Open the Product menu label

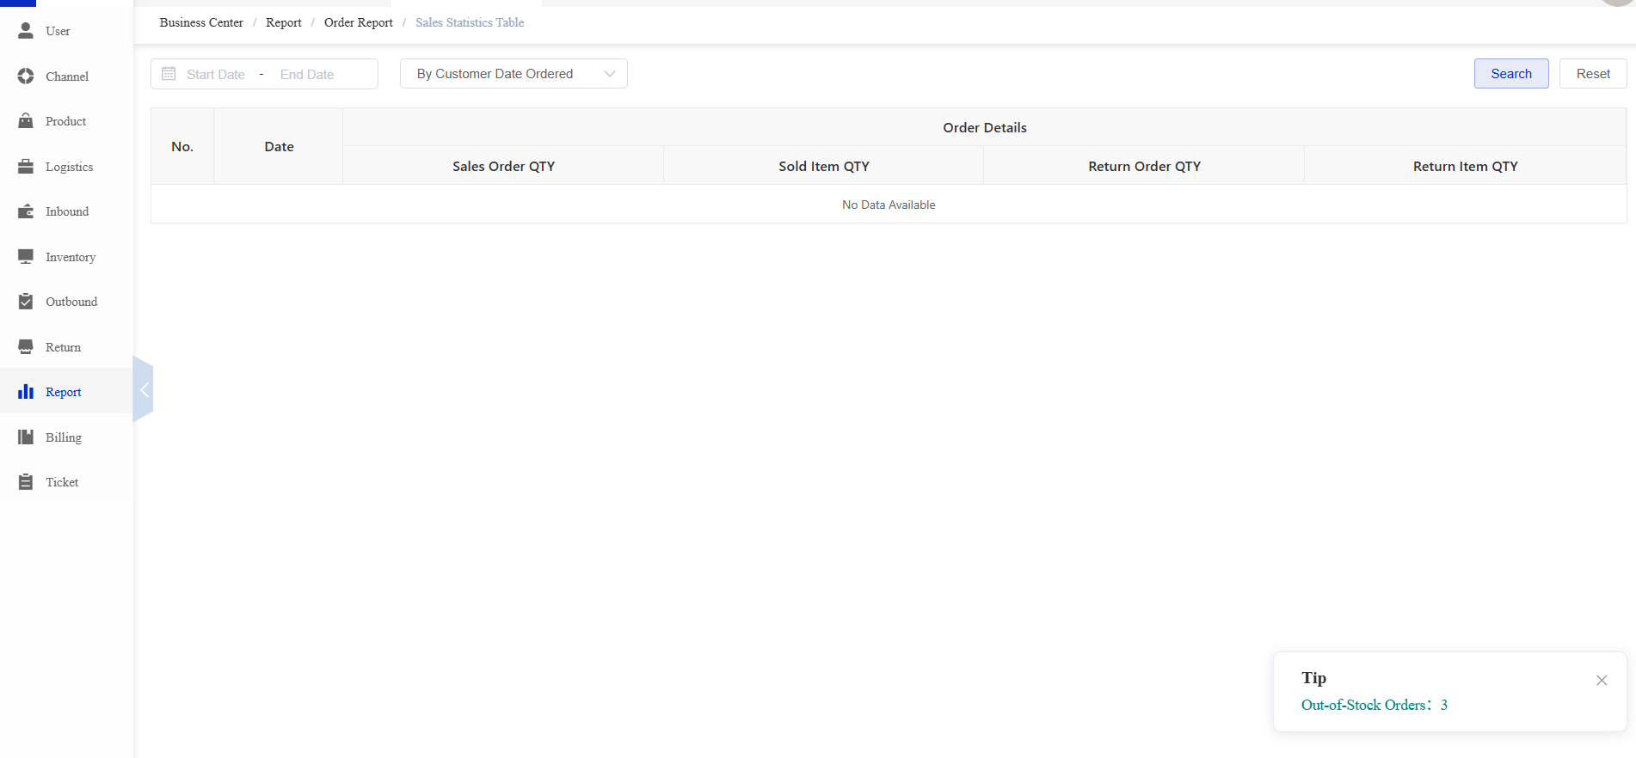(66, 121)
